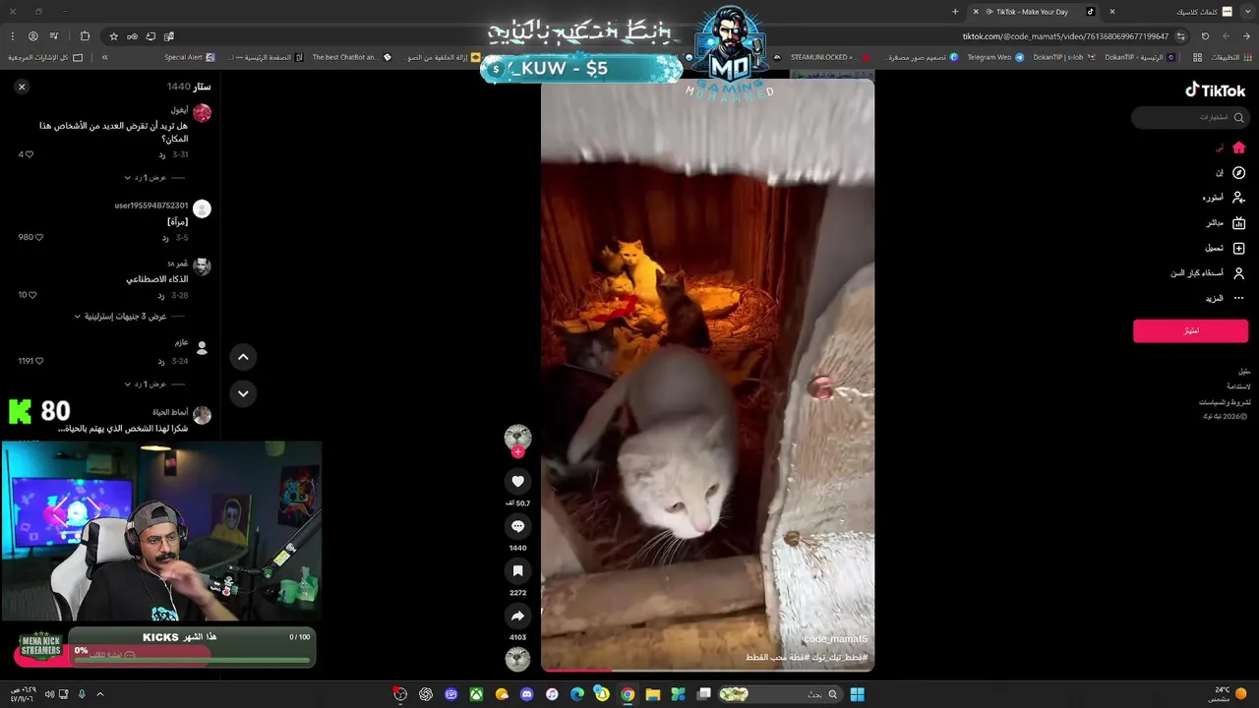Open the Upload plus icon in sidebar
The height and width of the screenshot is (708, 1259).
(1238, 248)
